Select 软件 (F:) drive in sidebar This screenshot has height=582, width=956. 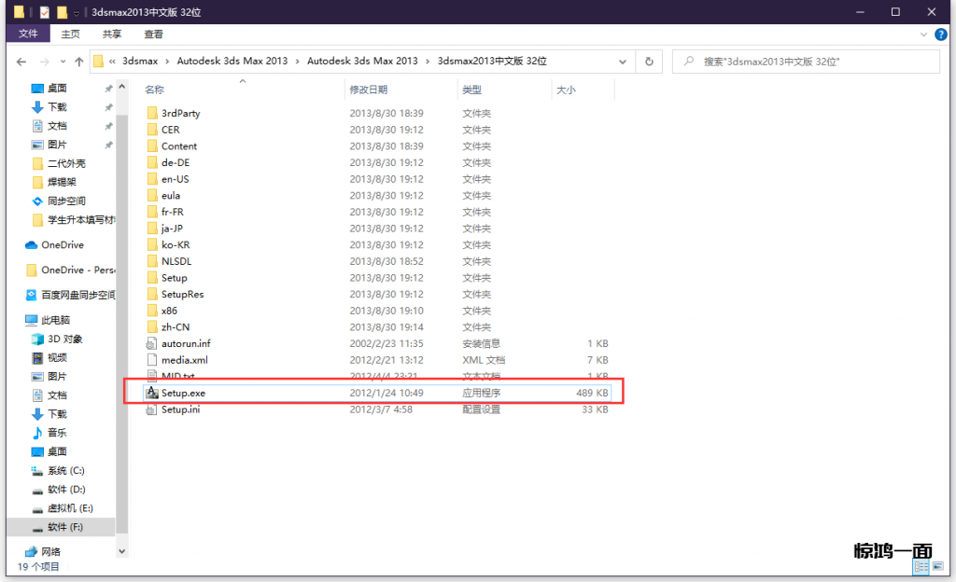(65, 527)
